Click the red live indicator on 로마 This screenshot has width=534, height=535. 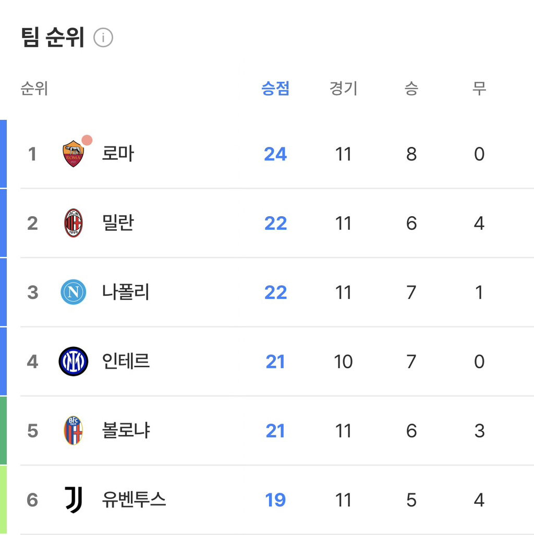(x=87, y=140)
